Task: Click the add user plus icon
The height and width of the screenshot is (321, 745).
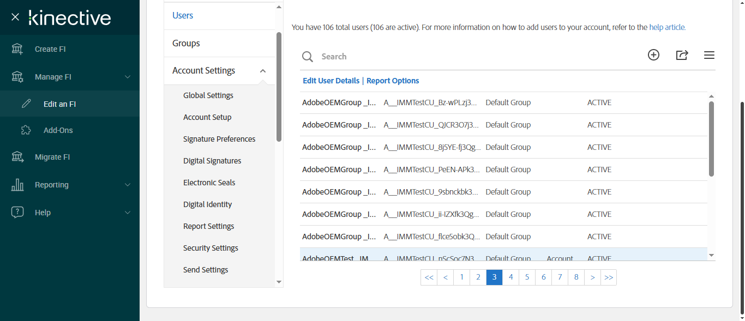Action: tap(653, 55)
